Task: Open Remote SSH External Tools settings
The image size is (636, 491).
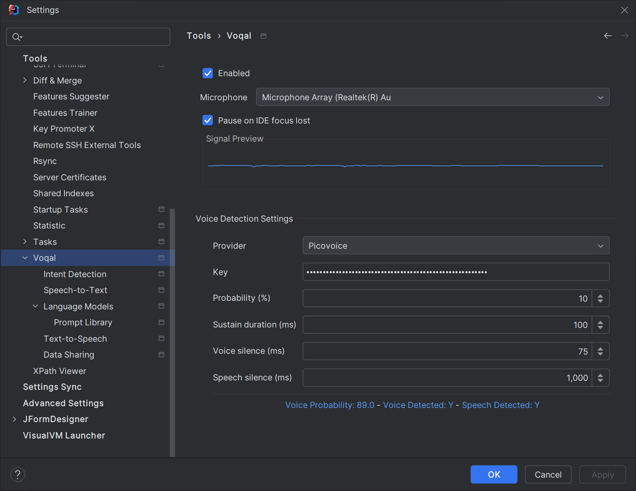Action: tap(87, 145)
